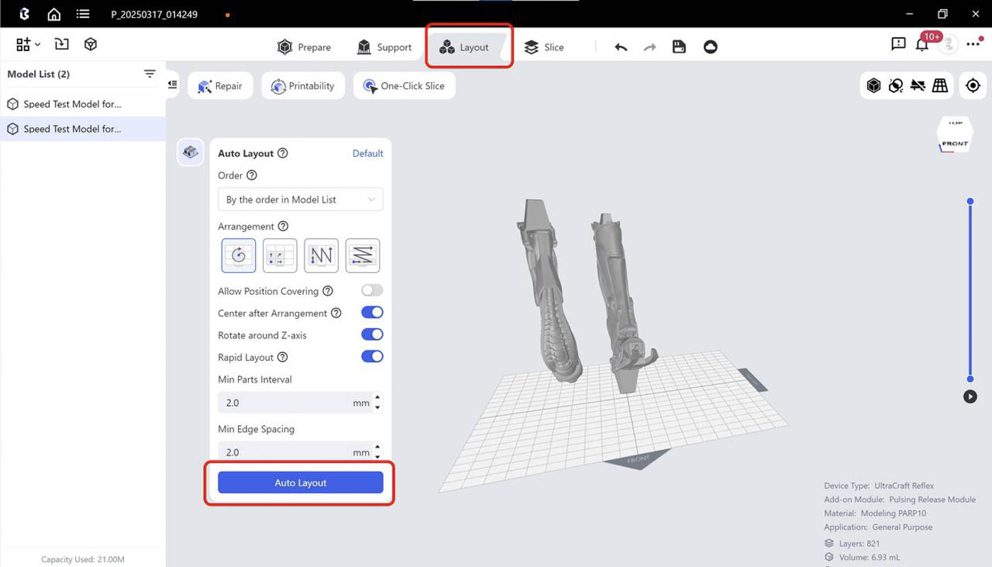Image resolution: width=992 pixels, height=567 pixels.
Task: Open the Order dropdown 'By the order in Model List'
Action: click(x=300, y=199)
